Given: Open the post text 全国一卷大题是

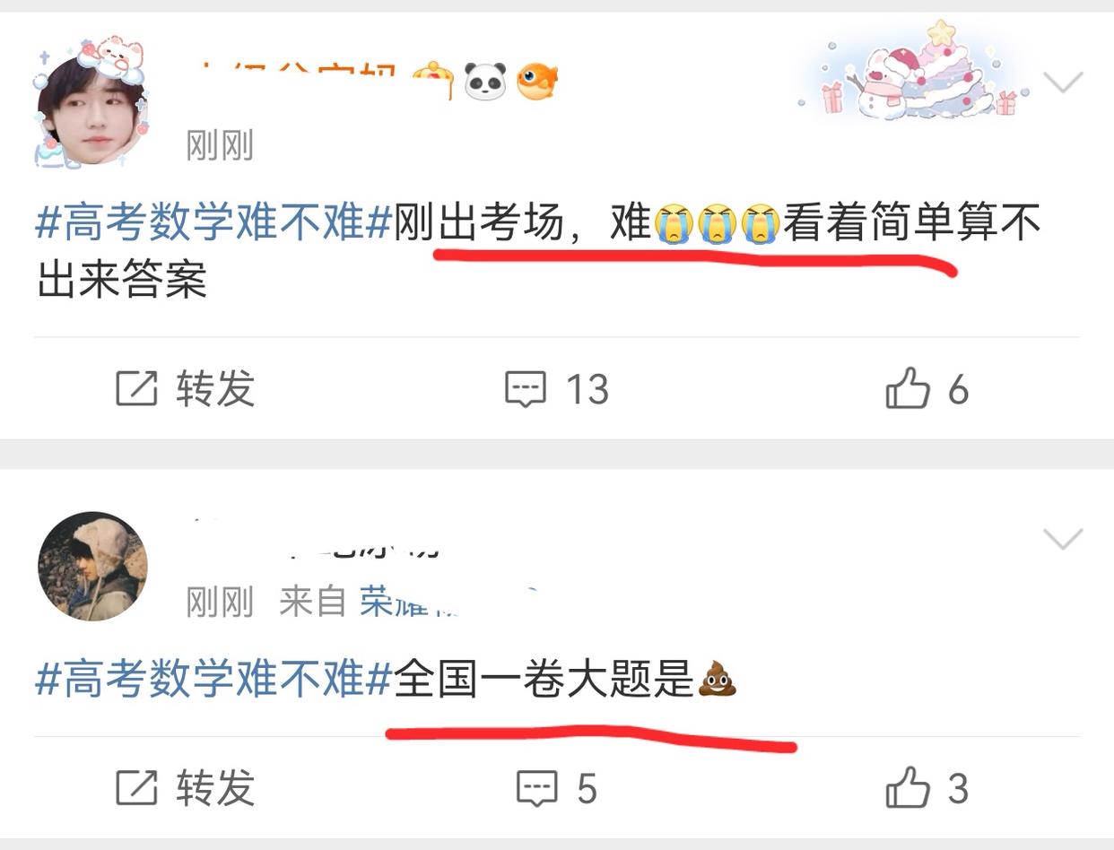Looking at the screenshot, I should [x=544, y=678].
